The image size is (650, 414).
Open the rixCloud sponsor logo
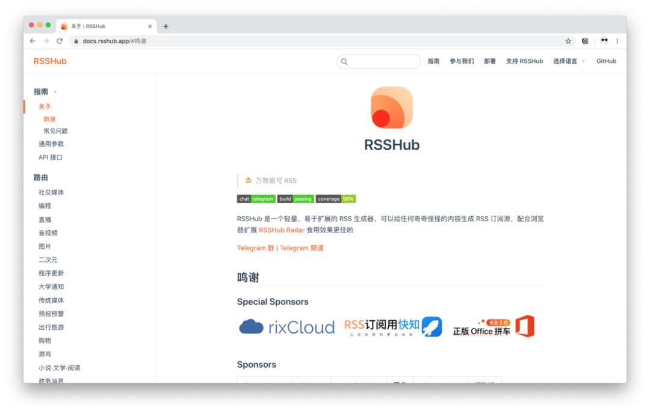click(x=287, y=327)
